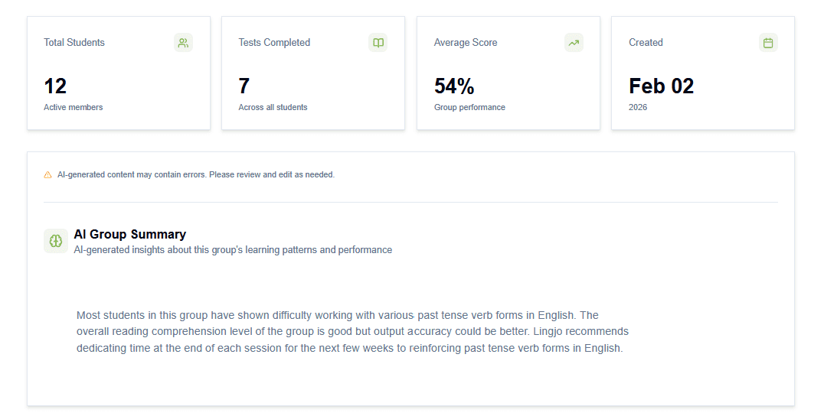Select the Tests Completed label

click(x=274, y=43)
